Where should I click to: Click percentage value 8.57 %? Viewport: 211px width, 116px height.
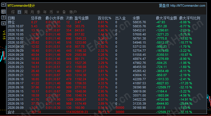103,100
